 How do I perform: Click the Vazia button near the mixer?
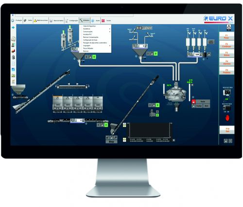(x=203, y=102)
